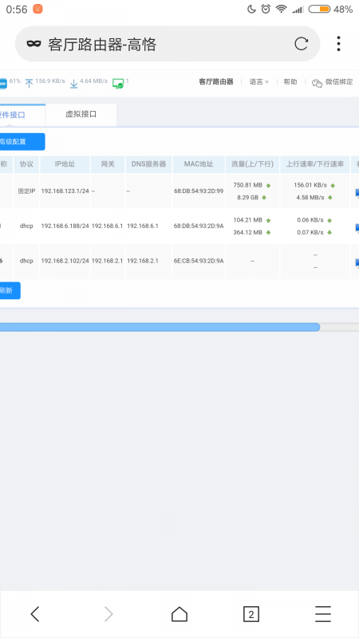
Task: Click the 固定IP protocol cell
Action: click(x=26, y=191)
